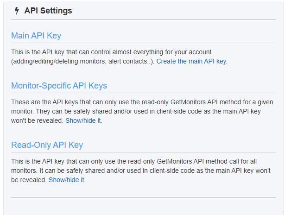Click the Main API Key description paragraph
Image resolution: width=291 pixels, height=215 pixels.
(x=111, y=52)
